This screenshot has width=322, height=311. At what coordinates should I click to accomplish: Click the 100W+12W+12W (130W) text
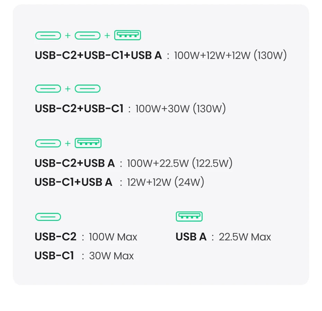(x=230, y=55)
